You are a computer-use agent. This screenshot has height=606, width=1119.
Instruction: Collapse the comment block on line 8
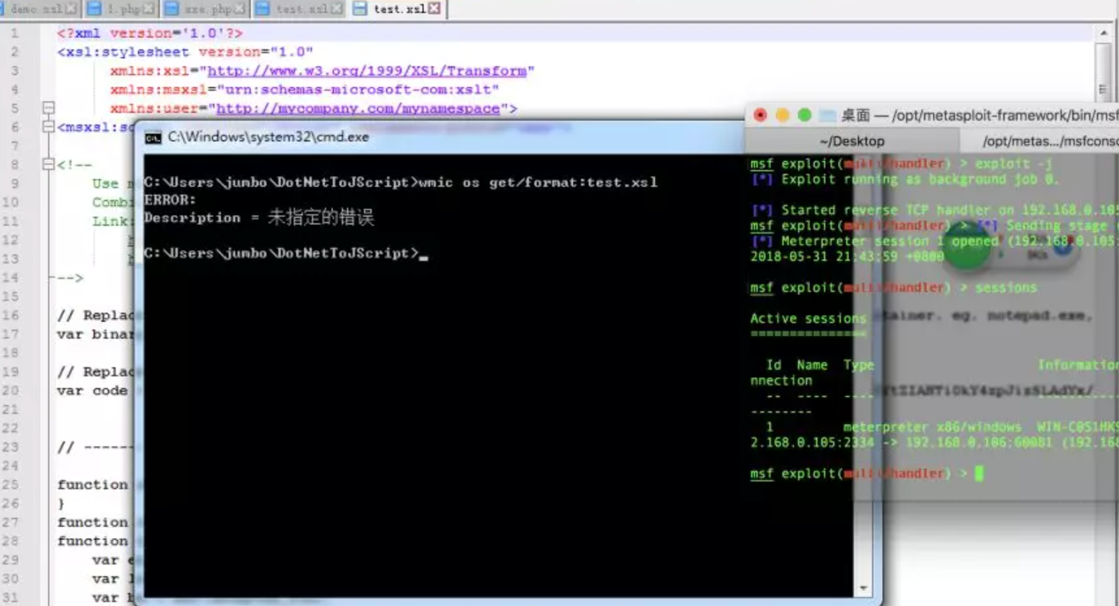pos(48,164)
